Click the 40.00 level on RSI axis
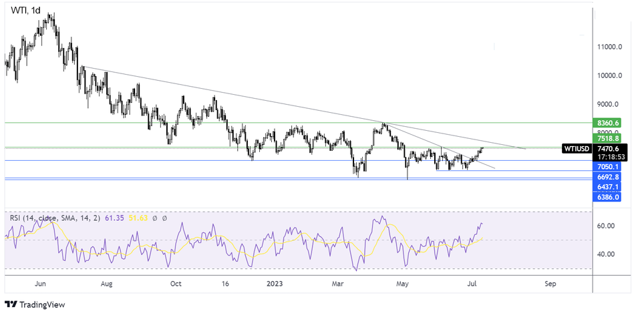This screenshot has width=634, height=311. [607, 254]
